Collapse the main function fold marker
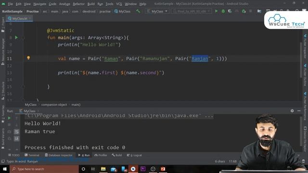Viewport: 308px width, 173px height. [x=23, y=37]
